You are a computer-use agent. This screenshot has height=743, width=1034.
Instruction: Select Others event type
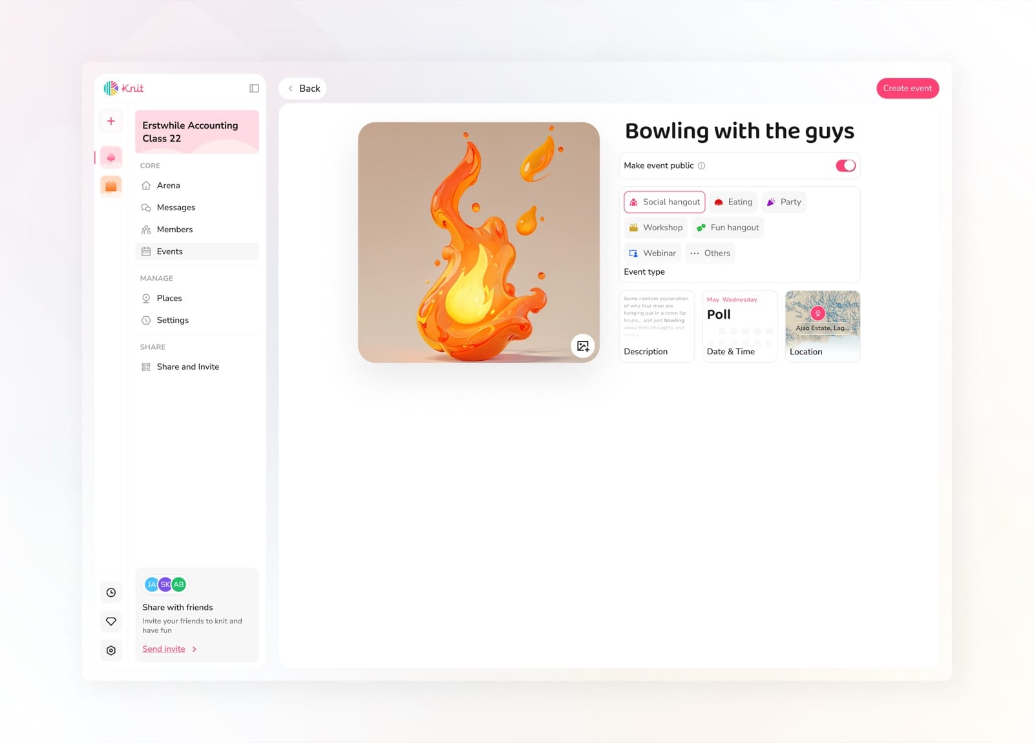click(x=710, y=253)
